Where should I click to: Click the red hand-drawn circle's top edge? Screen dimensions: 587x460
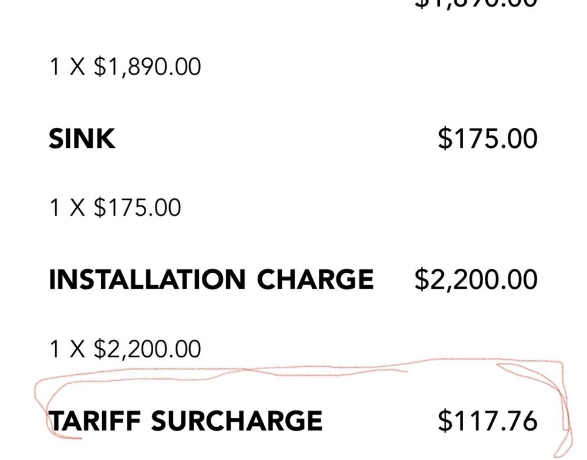click(299, 366)
